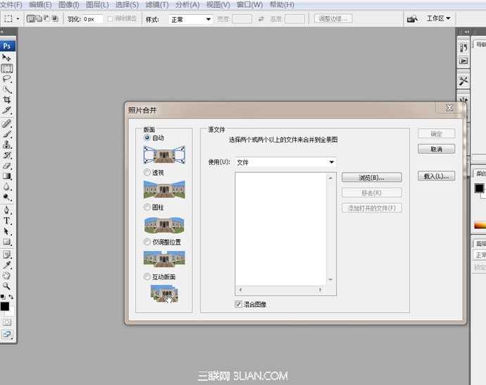486x385 pixels.
Task: Choose the 透视 layout radio button
Action: (147, 173)
